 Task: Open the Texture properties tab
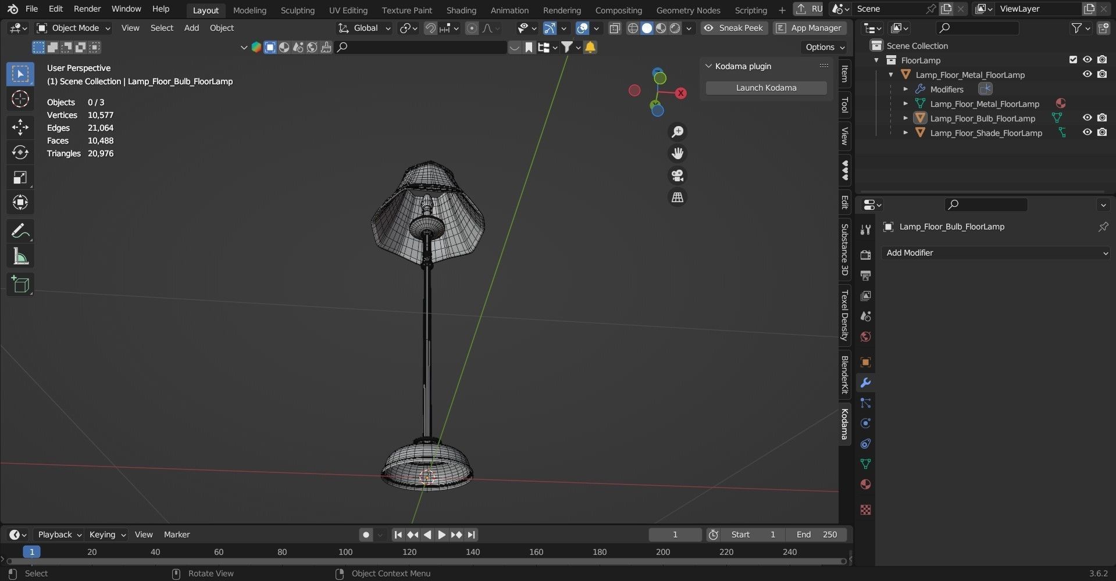pyautogui.click(x=865, y=510)
